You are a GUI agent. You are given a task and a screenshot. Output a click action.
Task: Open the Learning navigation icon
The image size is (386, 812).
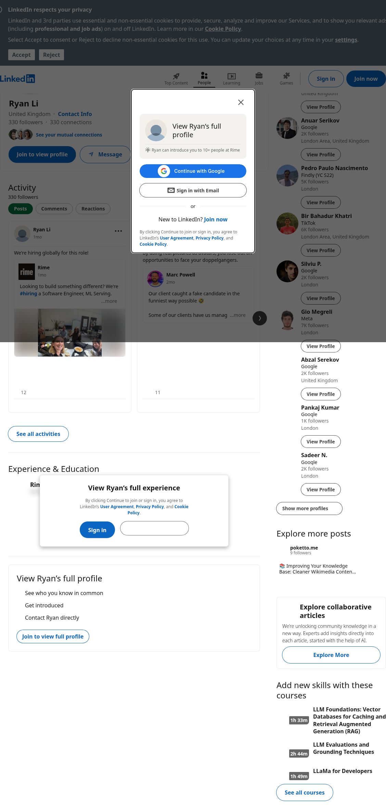pyautogui.click(x=232, y=76)
